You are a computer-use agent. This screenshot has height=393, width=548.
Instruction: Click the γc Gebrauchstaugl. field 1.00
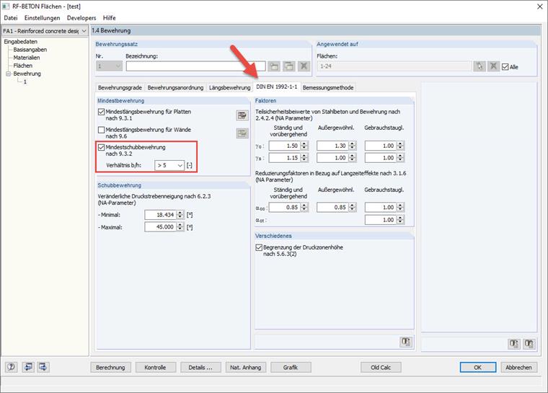click(x=381, y=146)
